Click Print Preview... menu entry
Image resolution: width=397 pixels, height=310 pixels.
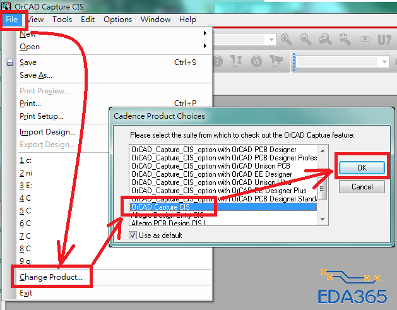[x=114, y=91]
